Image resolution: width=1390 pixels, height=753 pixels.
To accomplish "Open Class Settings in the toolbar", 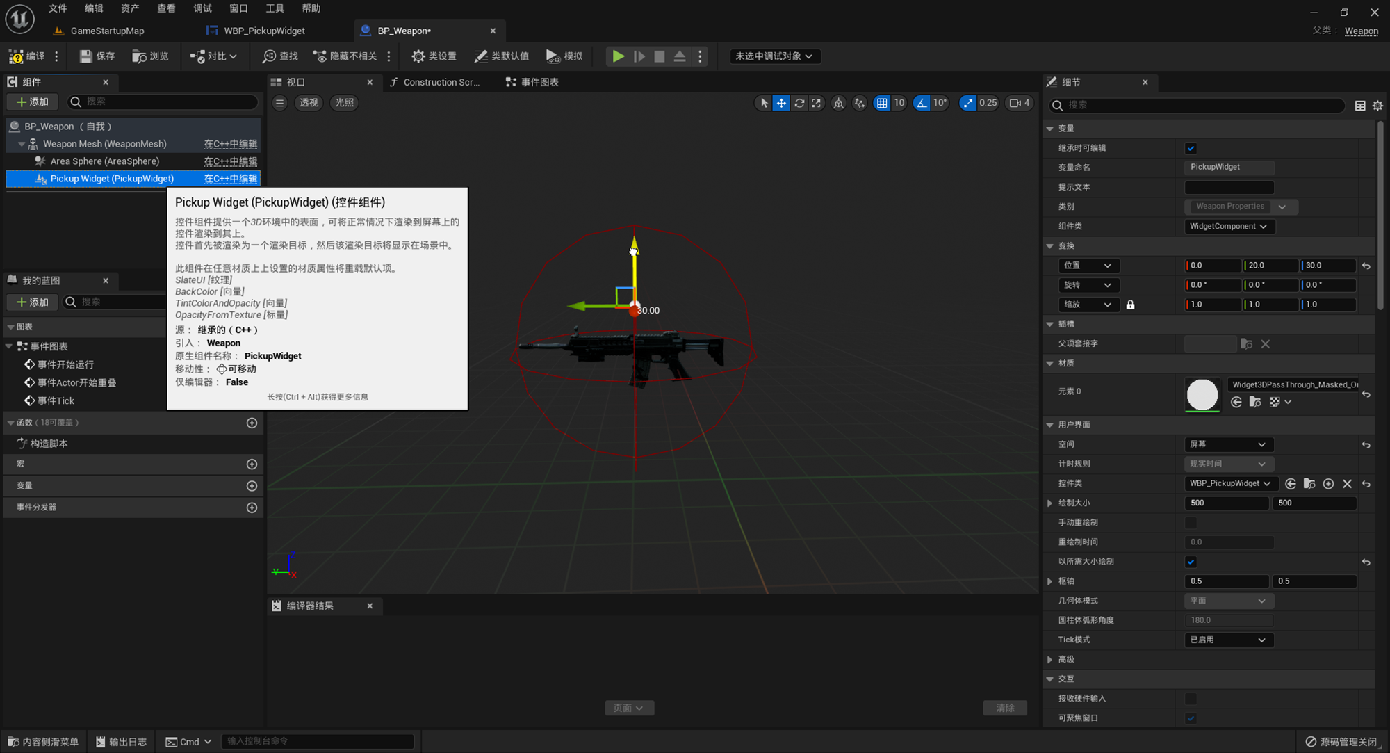I will 434,56.
